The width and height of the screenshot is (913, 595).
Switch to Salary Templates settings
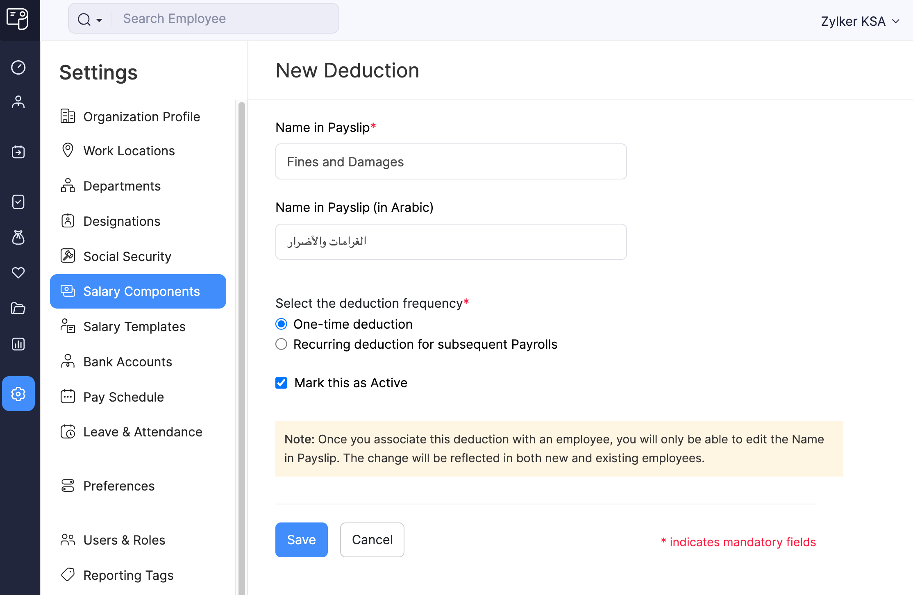134,326
